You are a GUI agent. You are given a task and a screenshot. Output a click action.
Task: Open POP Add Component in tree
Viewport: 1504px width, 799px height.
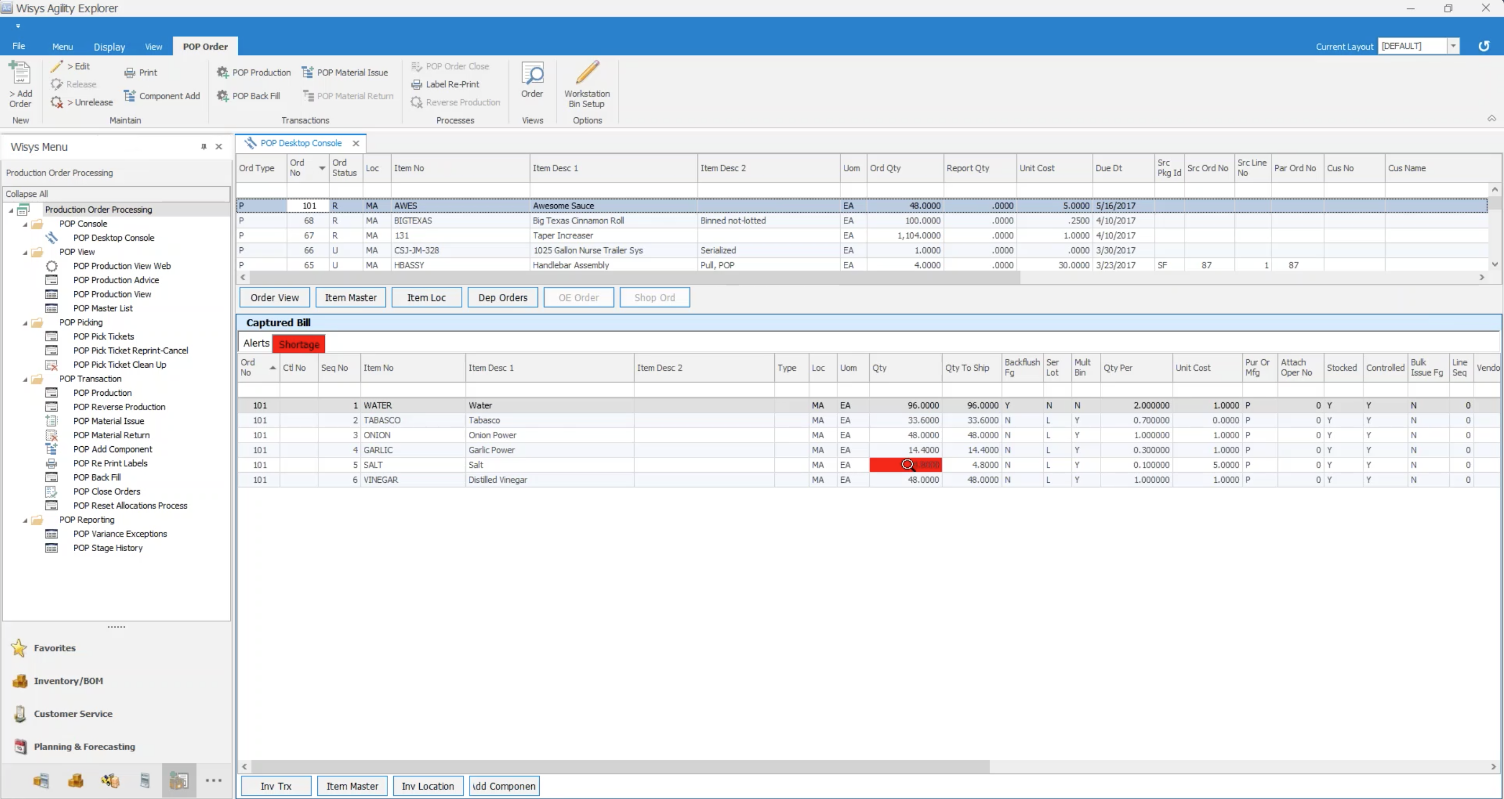coord(113,449)
